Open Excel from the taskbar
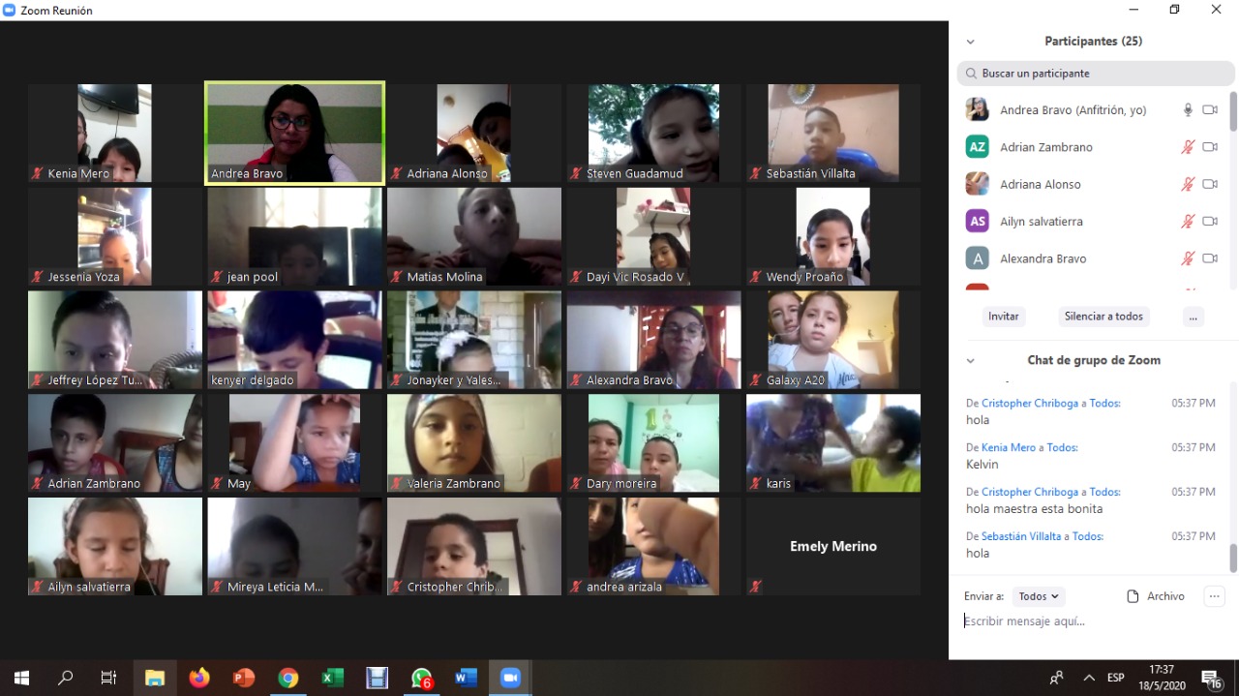The width and height of the screenshot is (1239, 696). point(333,678)
